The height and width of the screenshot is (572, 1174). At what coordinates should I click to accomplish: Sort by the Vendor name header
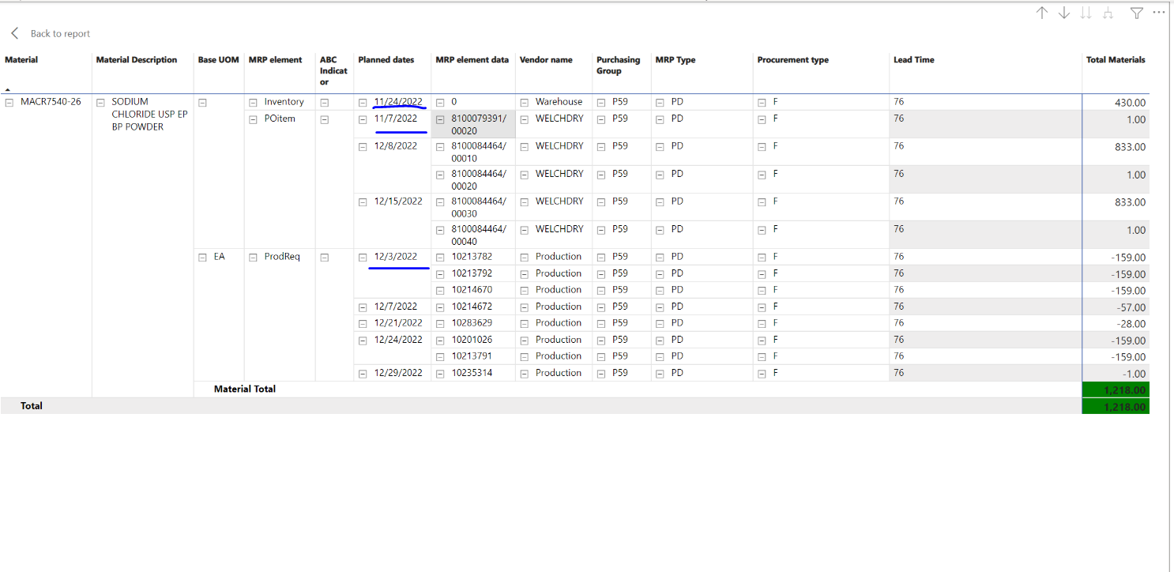click(x=546, y=60)
